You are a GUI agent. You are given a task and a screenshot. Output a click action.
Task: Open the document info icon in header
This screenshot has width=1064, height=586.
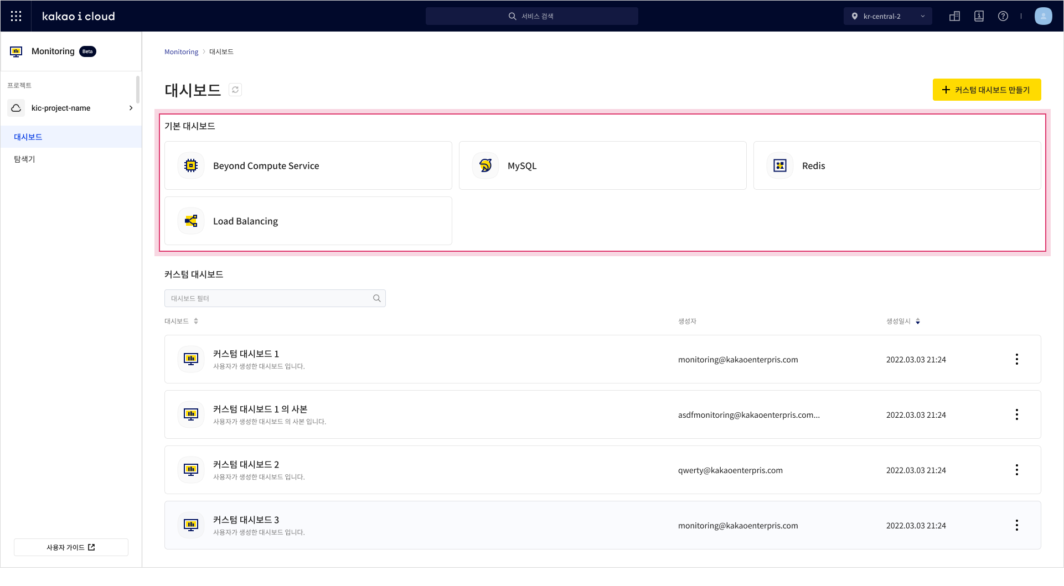979,16
